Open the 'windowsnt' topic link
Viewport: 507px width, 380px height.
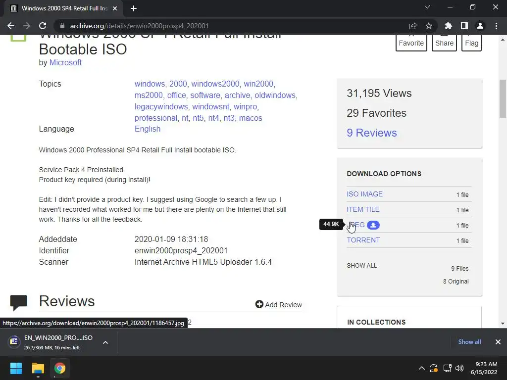pos(211,107)
